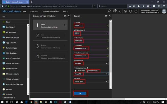Click the Compute breadcrumb
The height and width of the screenshot is (104, 167).
(34, 11)
